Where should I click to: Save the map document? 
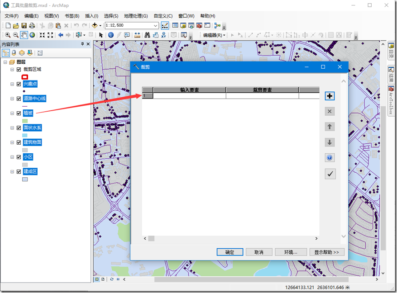(24, 25)
